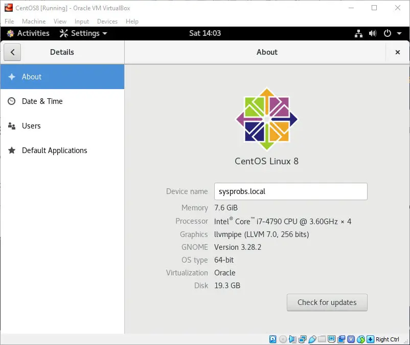Click the power icon in top bar
410x345 pixels.
click(x=388, y=33)
